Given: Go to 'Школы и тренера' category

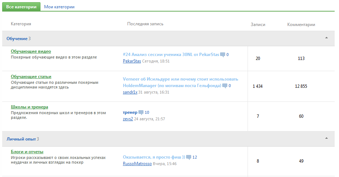Looking at the screenshot, I should point(29,107).
